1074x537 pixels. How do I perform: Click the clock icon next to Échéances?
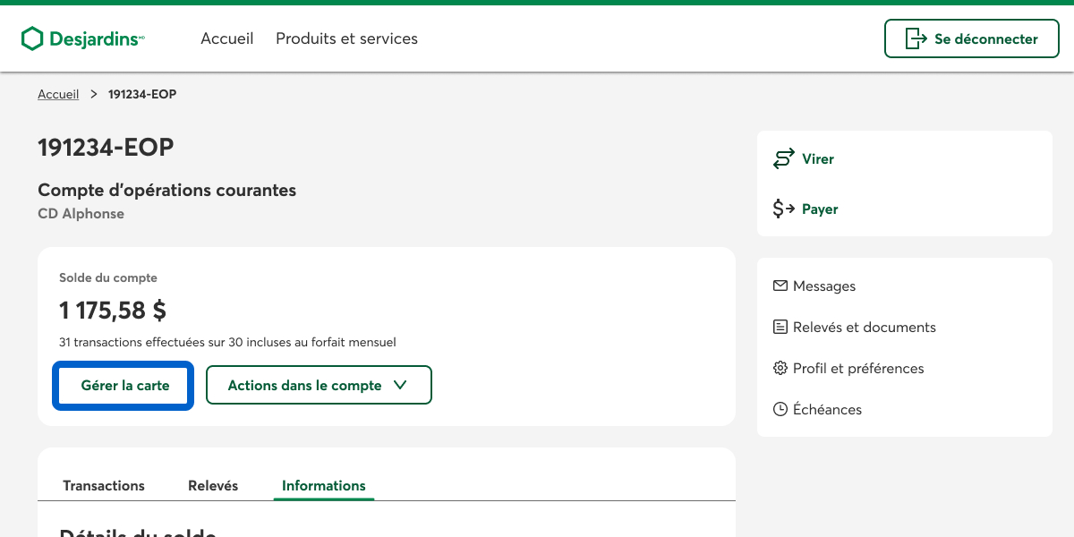(x=780, y=410)
